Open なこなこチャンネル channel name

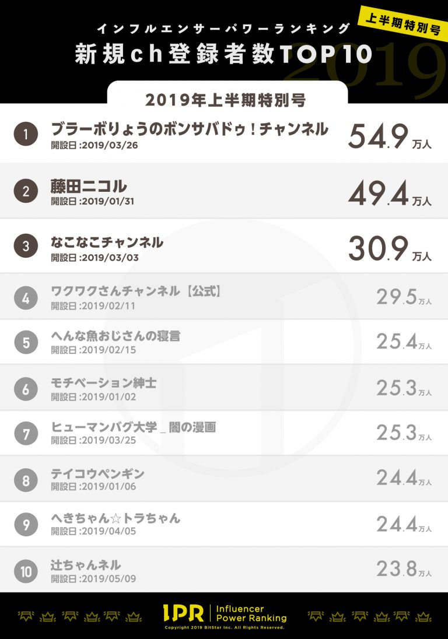(x=107, y=242)
